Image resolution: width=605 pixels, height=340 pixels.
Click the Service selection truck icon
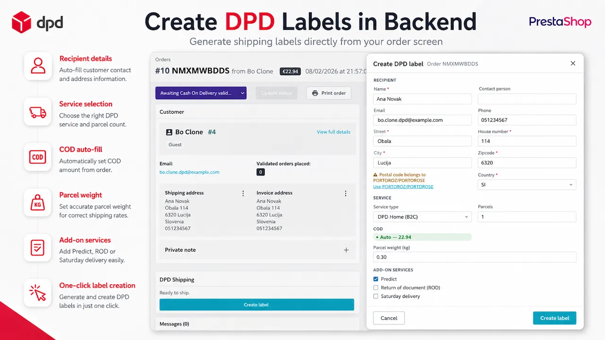tap(38, 111)
